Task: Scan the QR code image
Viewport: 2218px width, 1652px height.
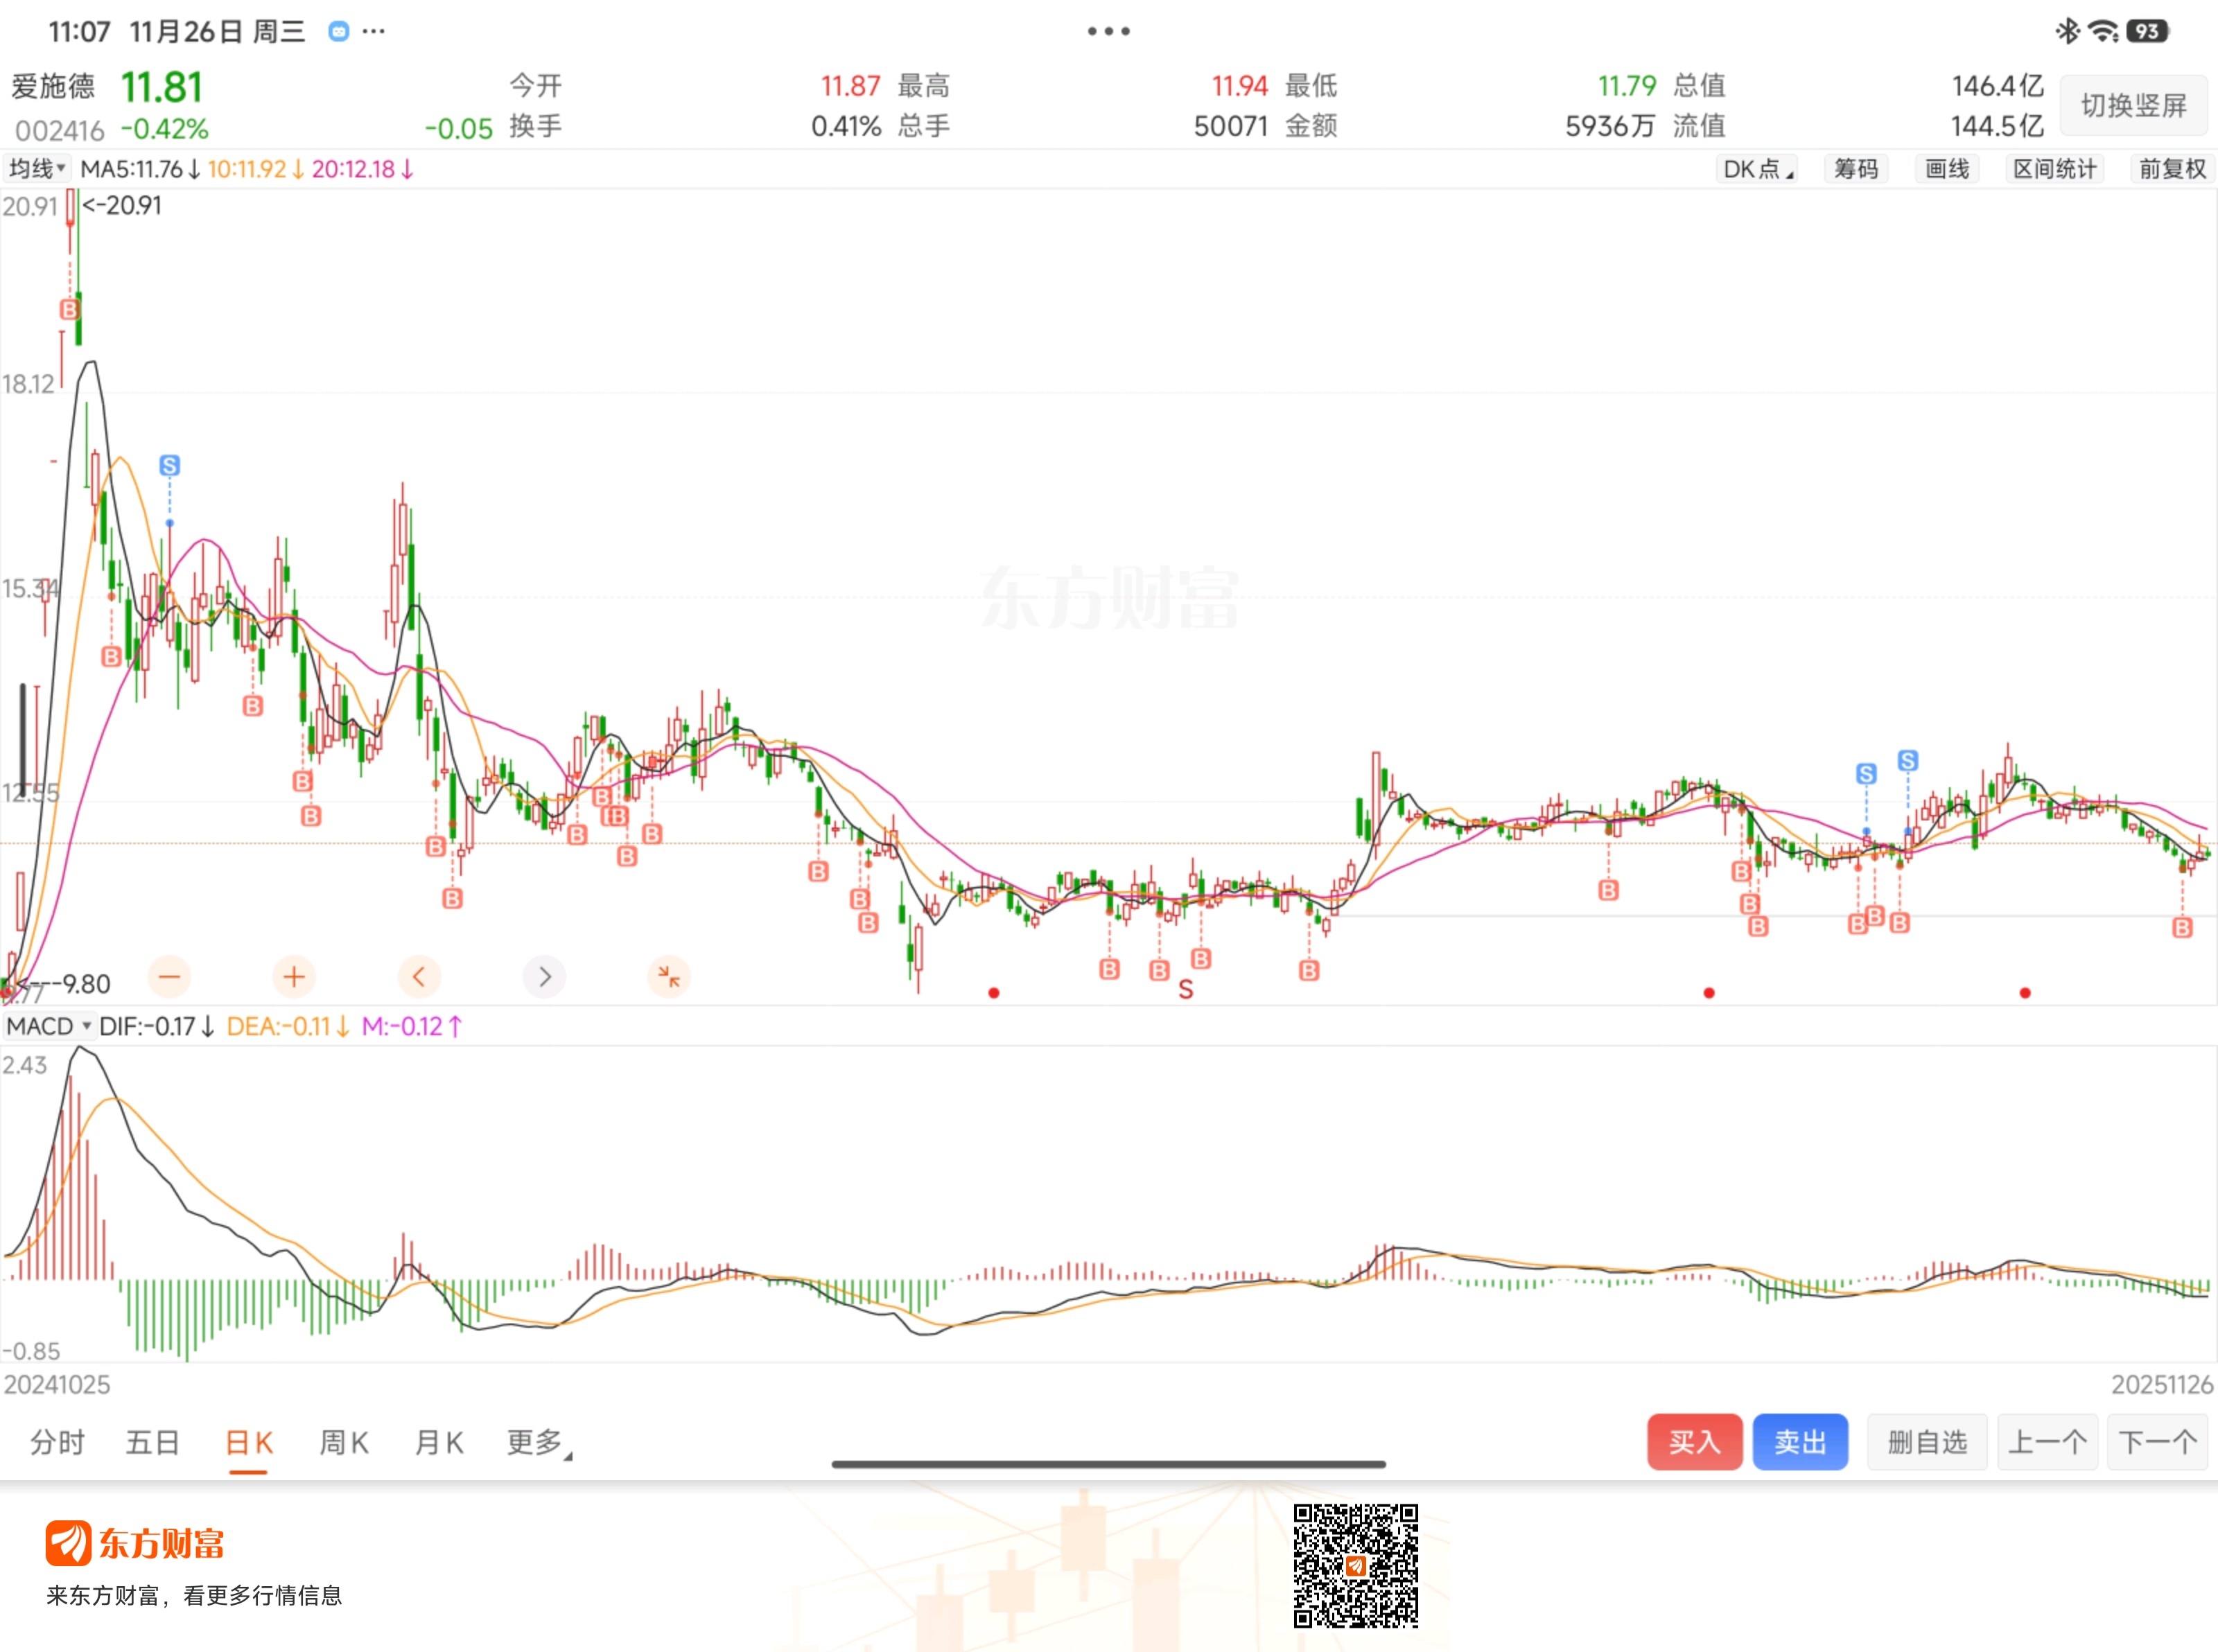Action: point(1355,1565)
